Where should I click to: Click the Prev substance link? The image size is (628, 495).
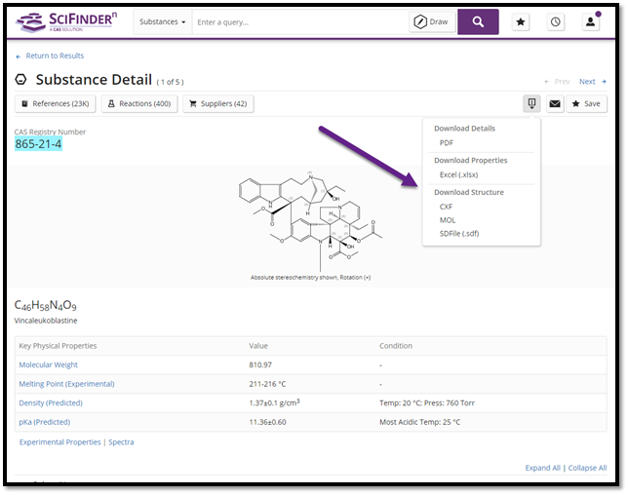point(557,82)
